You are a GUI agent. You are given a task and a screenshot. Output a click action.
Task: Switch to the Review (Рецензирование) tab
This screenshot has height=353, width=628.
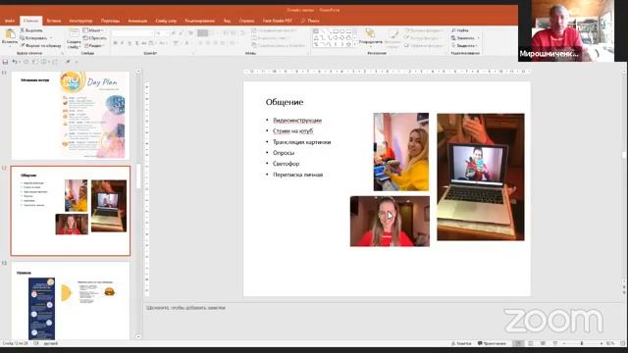200,21
